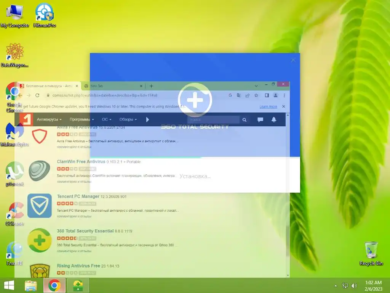Open ClamWin комментарии и отзывы link

tap(74, 181)
